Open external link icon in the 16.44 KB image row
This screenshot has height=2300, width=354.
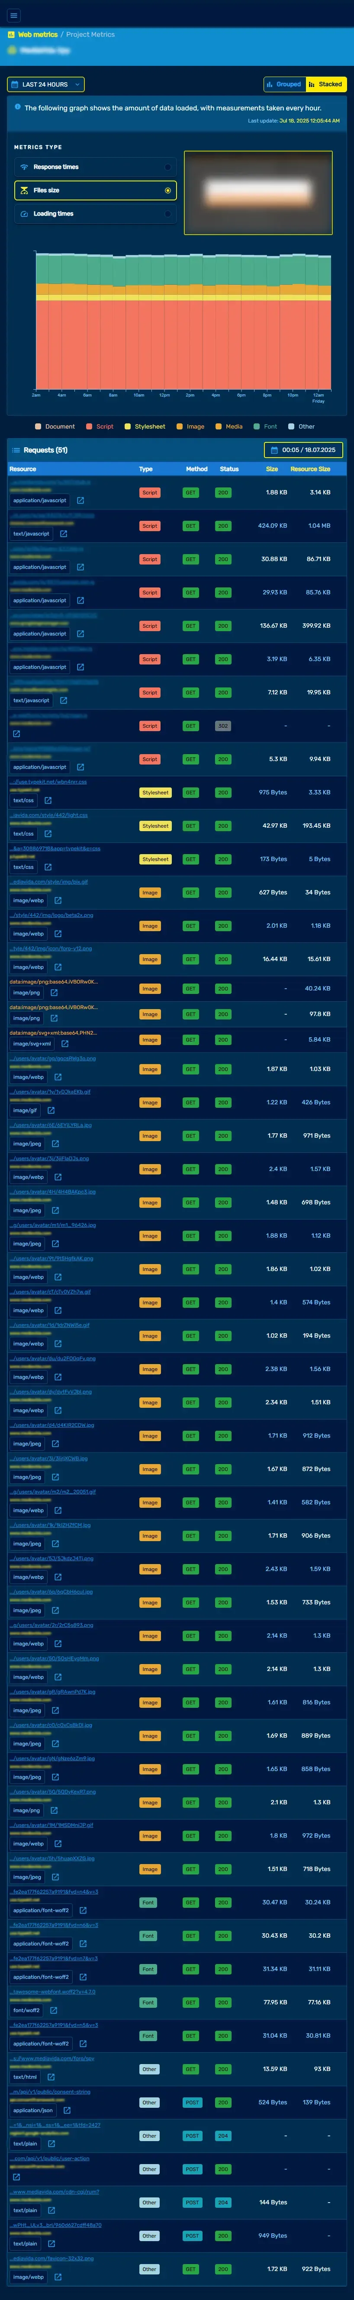[58, 967]
